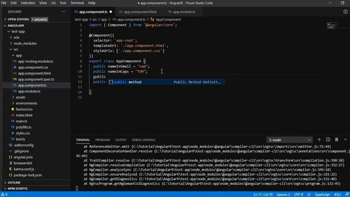
Task: Expand the e2e folder
Action: (x=16, y=38)
